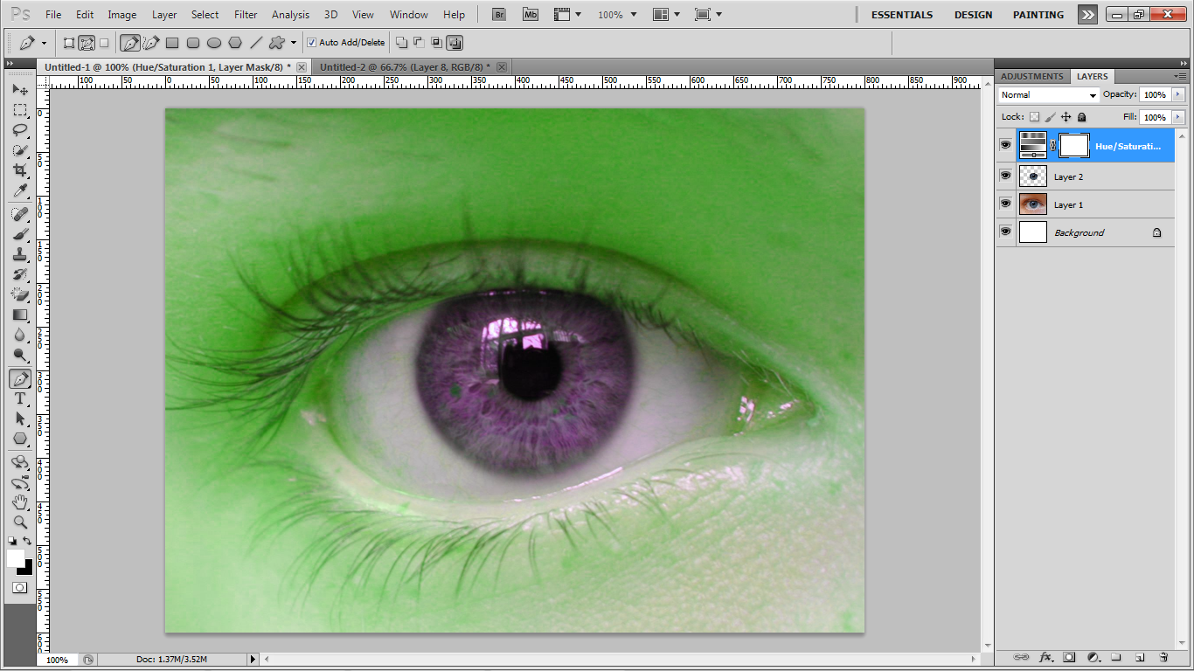Image resolution: width=1194 pixels, height=671 pixels.
Task: Select the Pen tool in the toolbox
Action: pyautogui.click(x=20, y=378)
